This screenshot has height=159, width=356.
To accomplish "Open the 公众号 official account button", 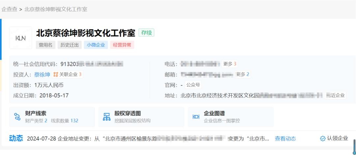I will tap(193, 85).
